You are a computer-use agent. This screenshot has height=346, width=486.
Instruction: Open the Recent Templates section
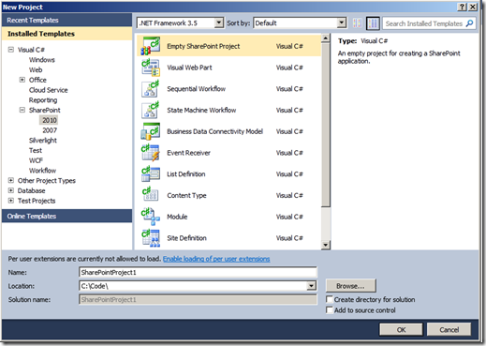coord(66,20)
